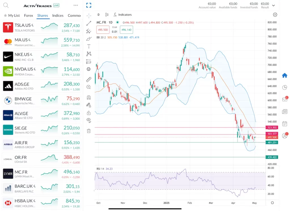Switch to Forex tab
The width and height of the screenshot is (290, 211).
click(x=29, y=16)
